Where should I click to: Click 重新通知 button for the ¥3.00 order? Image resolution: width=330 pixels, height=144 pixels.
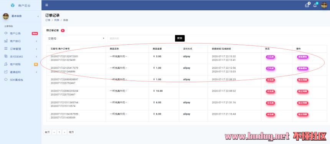tap(302, 57)
